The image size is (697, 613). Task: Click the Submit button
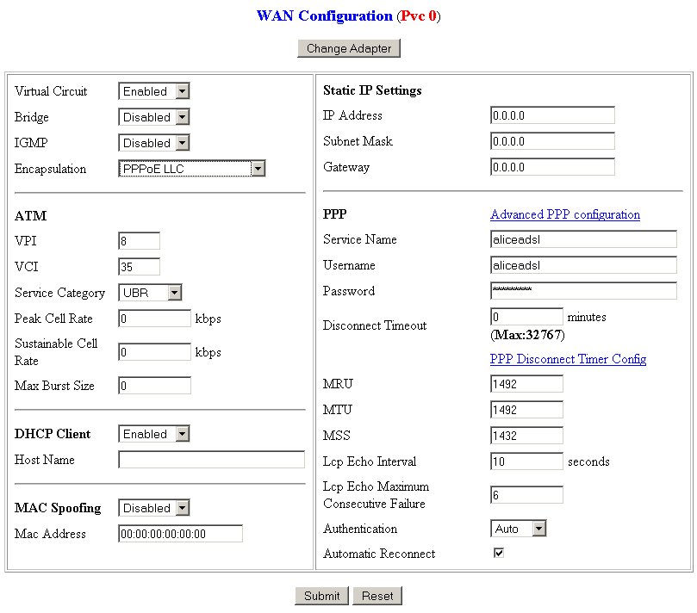click(x=321, y=596)
